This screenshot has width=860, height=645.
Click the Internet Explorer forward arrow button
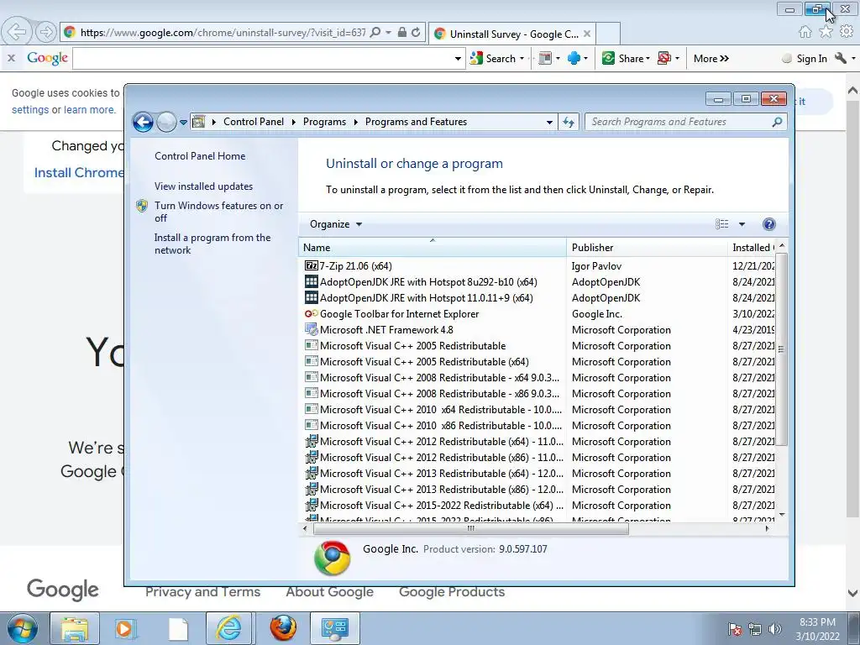tap(46, 32)
